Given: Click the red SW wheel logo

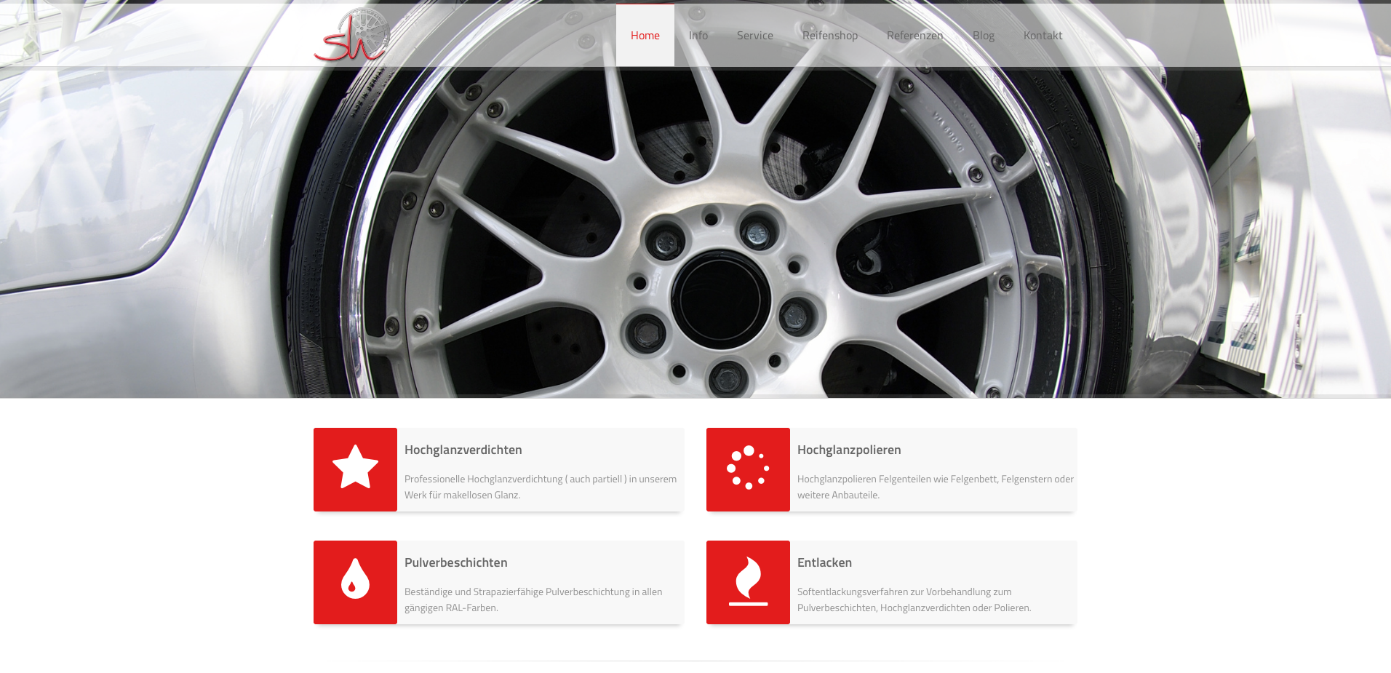Looking at the screenshot, I should [x=352, y=35].
